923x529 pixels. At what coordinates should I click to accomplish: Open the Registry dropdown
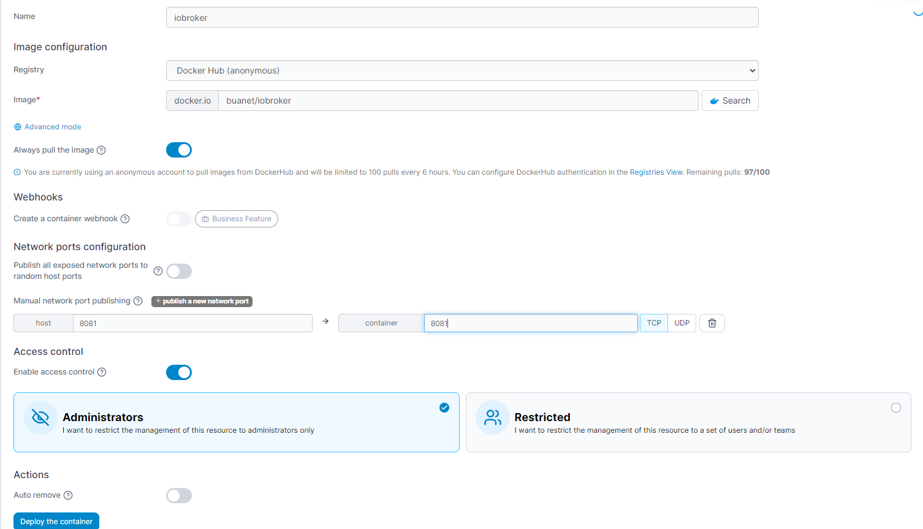(x=462, y=70)
